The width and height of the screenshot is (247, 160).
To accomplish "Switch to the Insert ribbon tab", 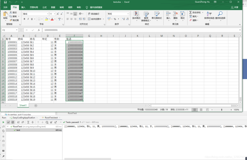I will click(x=23, y=7).
